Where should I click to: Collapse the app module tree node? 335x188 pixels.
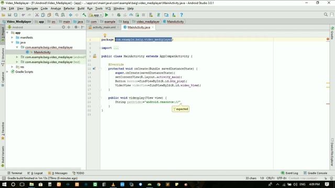coord(7,32)
